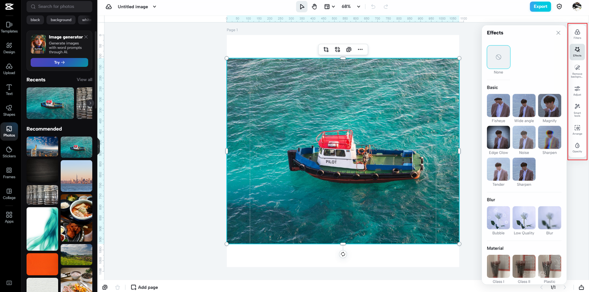Click View all under Recents

pyautogui.click(x=84, y=80)
